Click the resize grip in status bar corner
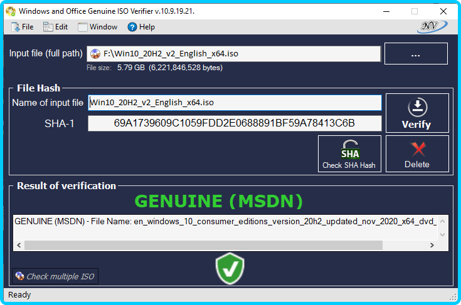 pyautogui.click(x=453, y=297)
